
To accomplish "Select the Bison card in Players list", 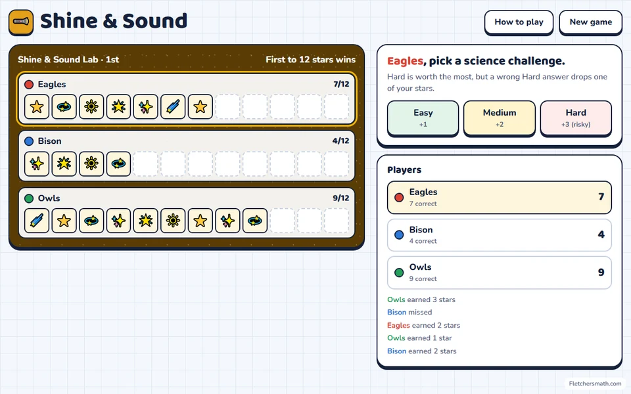I will coord(500,235).
